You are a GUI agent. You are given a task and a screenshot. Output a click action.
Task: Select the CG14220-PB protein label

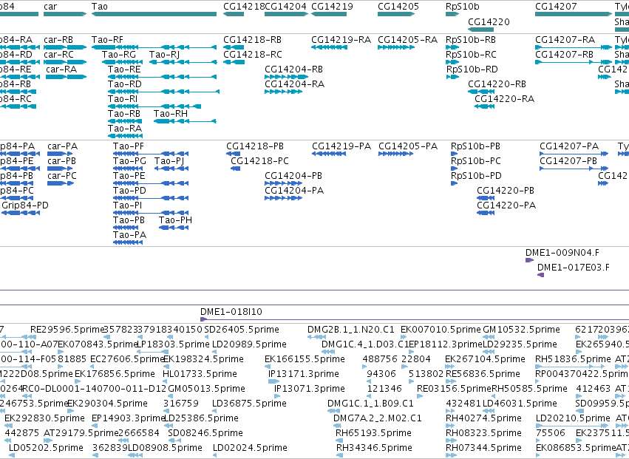tap(506, 191)
